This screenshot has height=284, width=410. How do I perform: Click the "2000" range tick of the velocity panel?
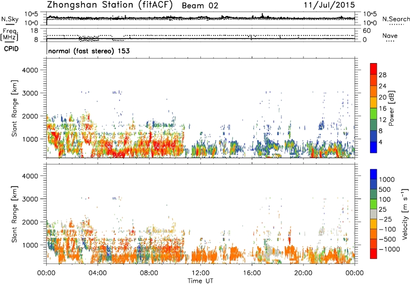coord(30,222)
